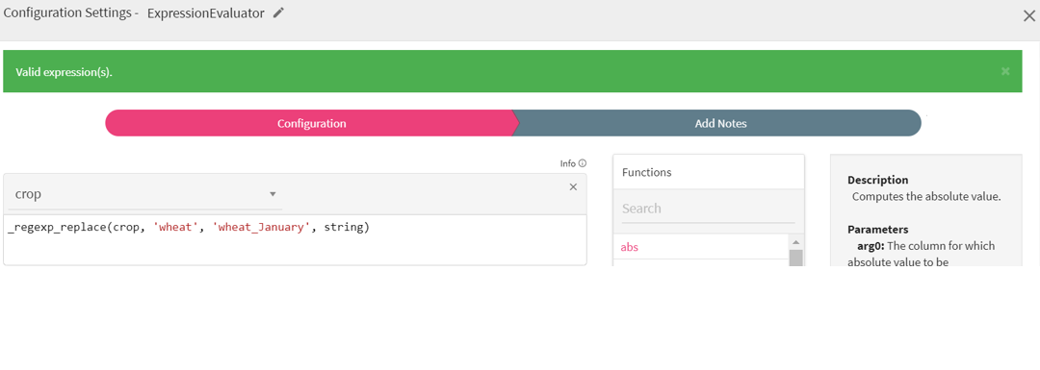
Task: Click the functions list scroll up arrow
Action: 796,242
